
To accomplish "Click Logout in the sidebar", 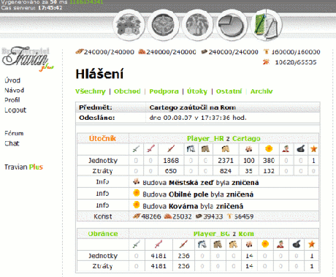I will (15, 110).
